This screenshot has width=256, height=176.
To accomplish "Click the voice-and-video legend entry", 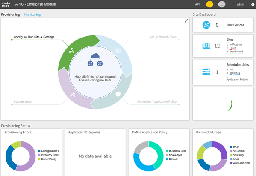I will coord(240,163).
